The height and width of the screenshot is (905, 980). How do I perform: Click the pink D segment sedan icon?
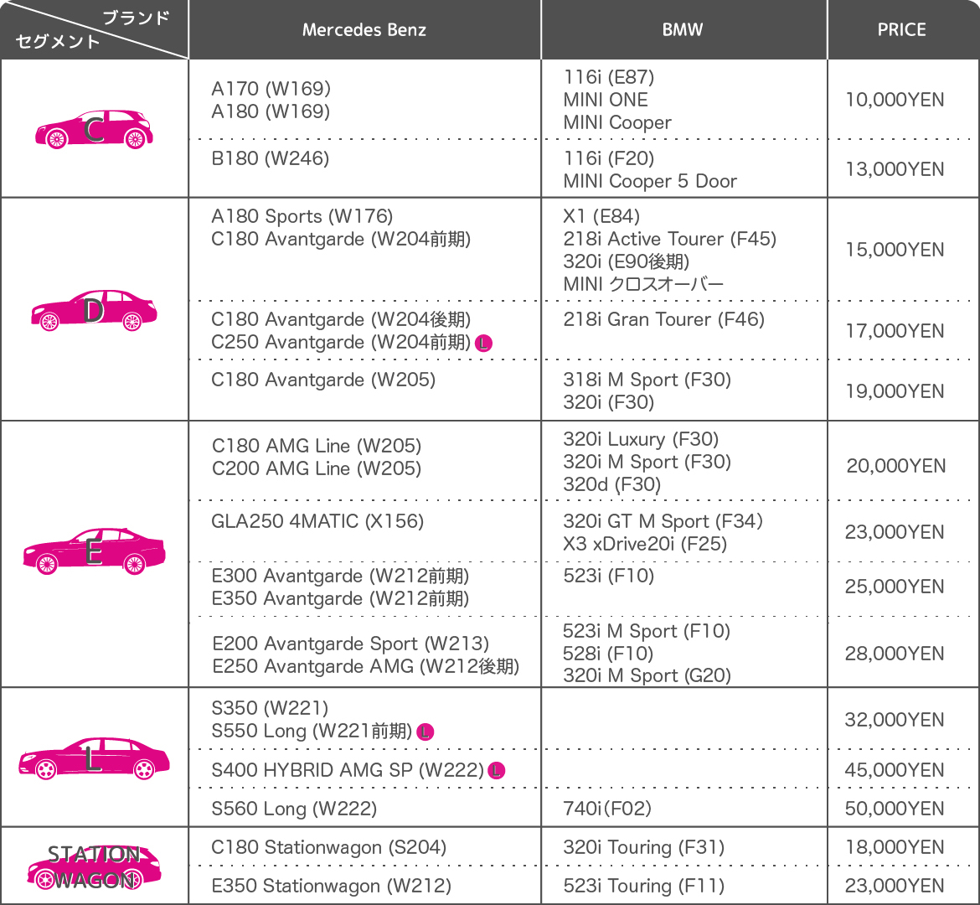(x=94, y=310)
